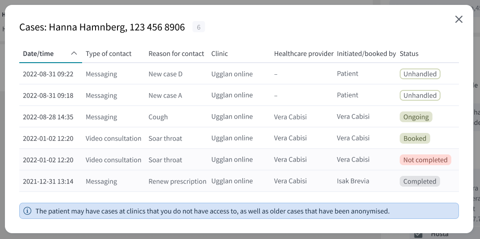Open the New case D row
The image size is (480, 239).
click(x=239, y=74)
